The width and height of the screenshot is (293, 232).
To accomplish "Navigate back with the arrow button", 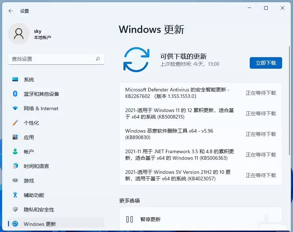I will coord(10,11).
